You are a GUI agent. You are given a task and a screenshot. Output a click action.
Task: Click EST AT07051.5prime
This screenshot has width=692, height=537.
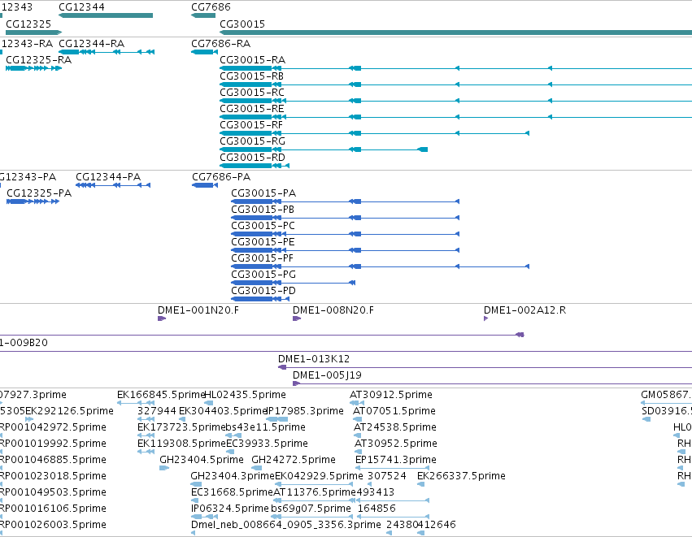pyautogui.click(x=394, y=411)
